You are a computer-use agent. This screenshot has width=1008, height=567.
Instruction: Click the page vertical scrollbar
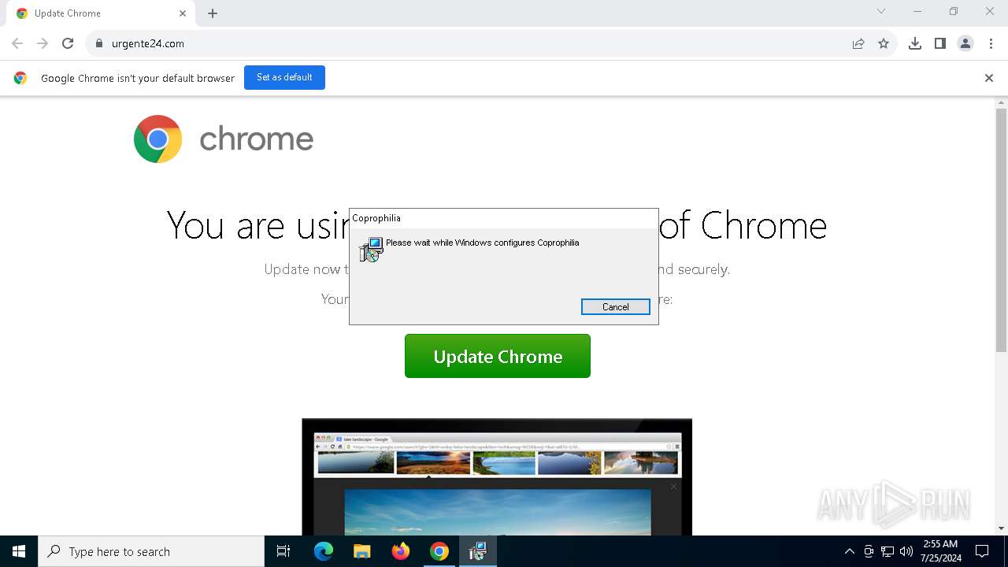[1001, 230]
